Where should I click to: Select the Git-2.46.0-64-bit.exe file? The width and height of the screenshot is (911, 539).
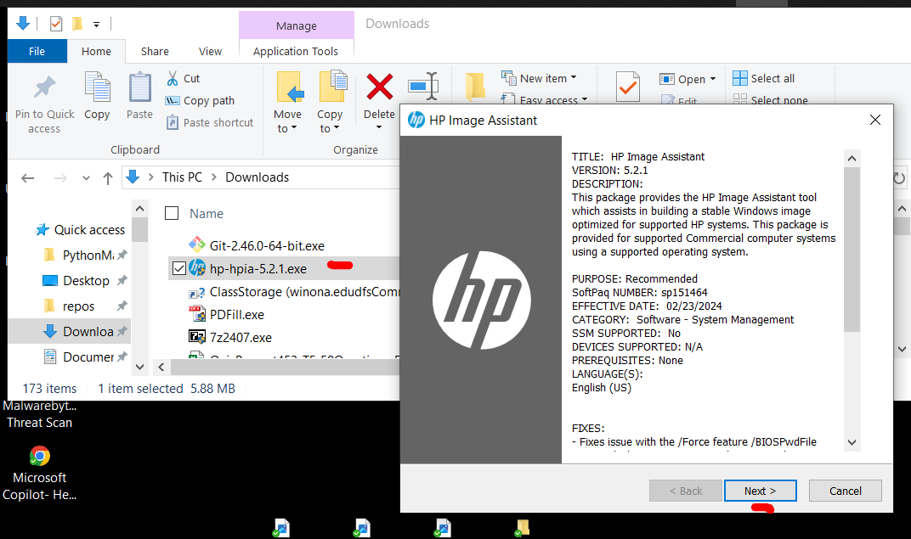tap(267, 246)
